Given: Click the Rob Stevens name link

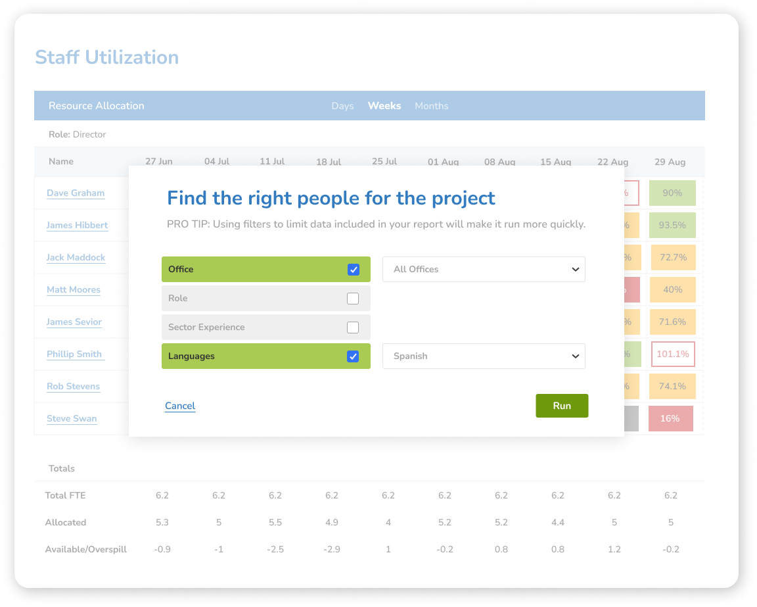Looking at the screenshot, I should 73,386.
